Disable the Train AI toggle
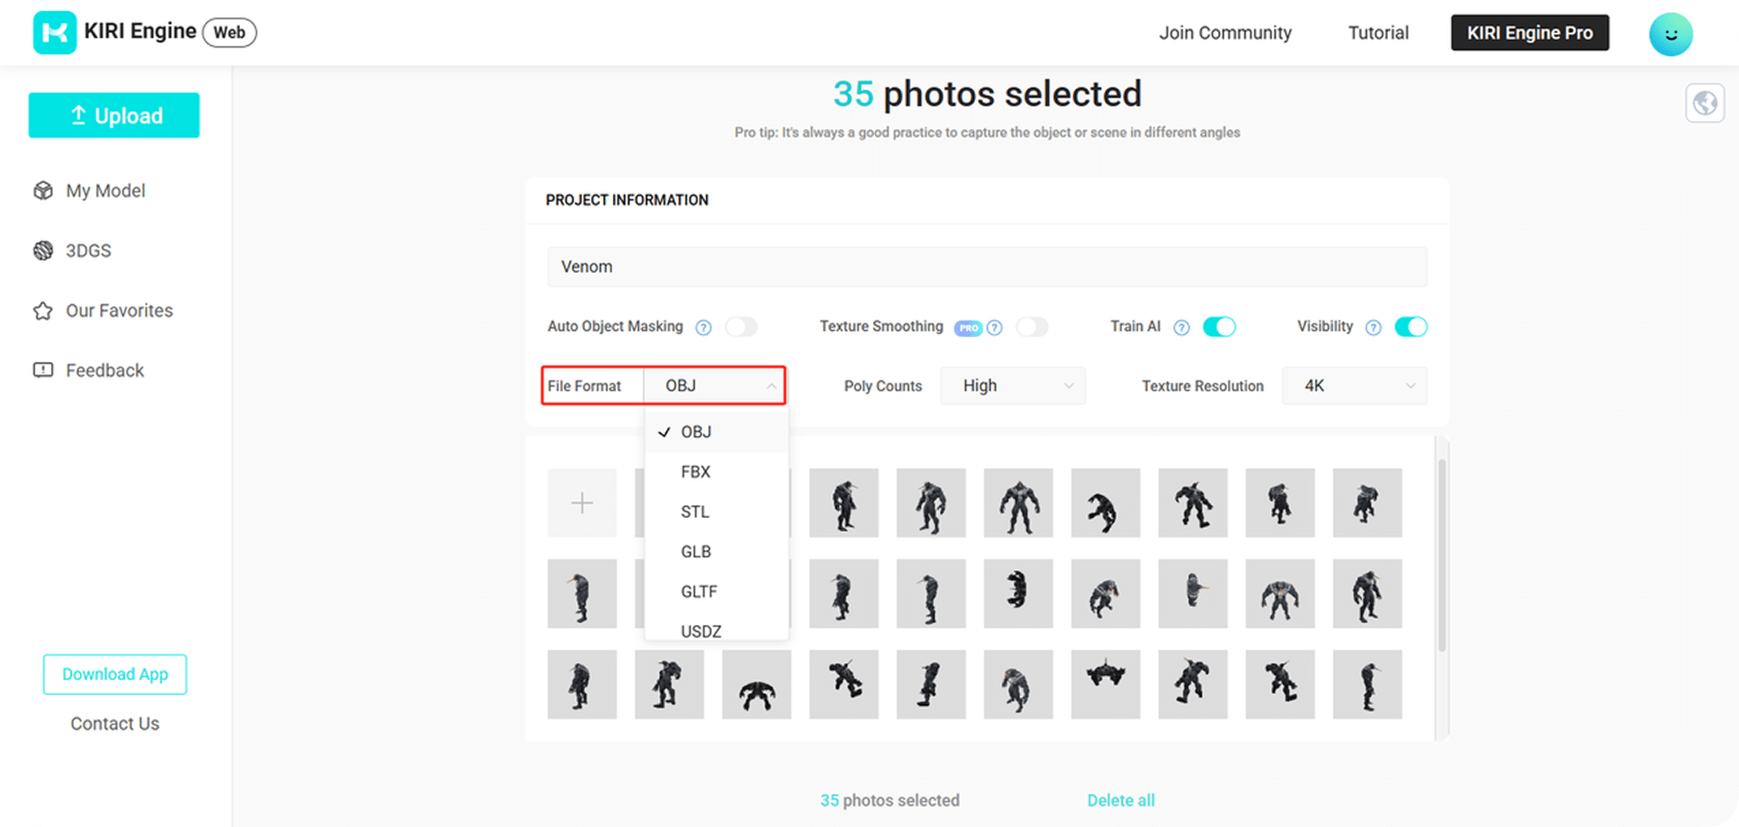The height and width of the screenshot is (827, 1739). (1219, 327)
